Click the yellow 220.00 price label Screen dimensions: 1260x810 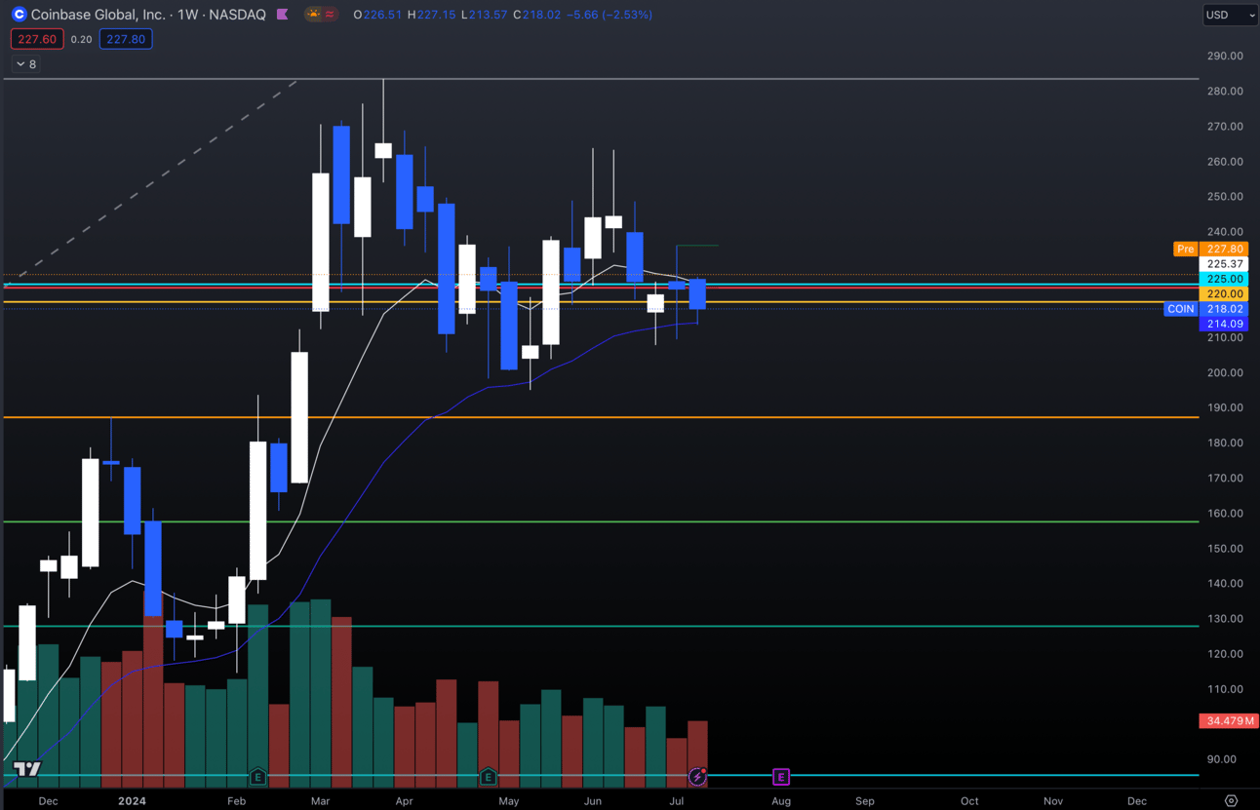[1225, 293]
